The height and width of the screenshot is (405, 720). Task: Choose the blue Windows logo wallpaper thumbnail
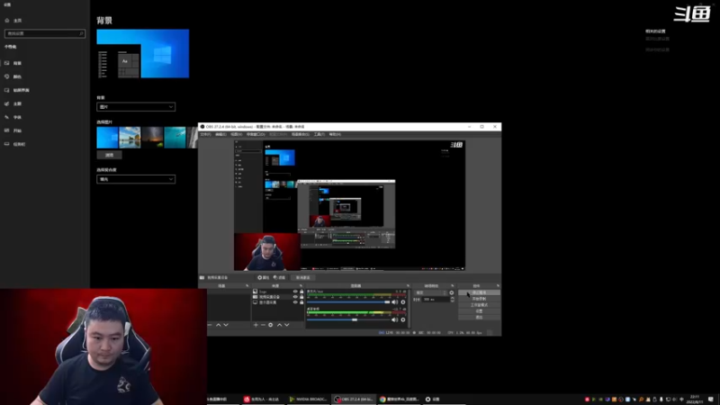[107, 138]
